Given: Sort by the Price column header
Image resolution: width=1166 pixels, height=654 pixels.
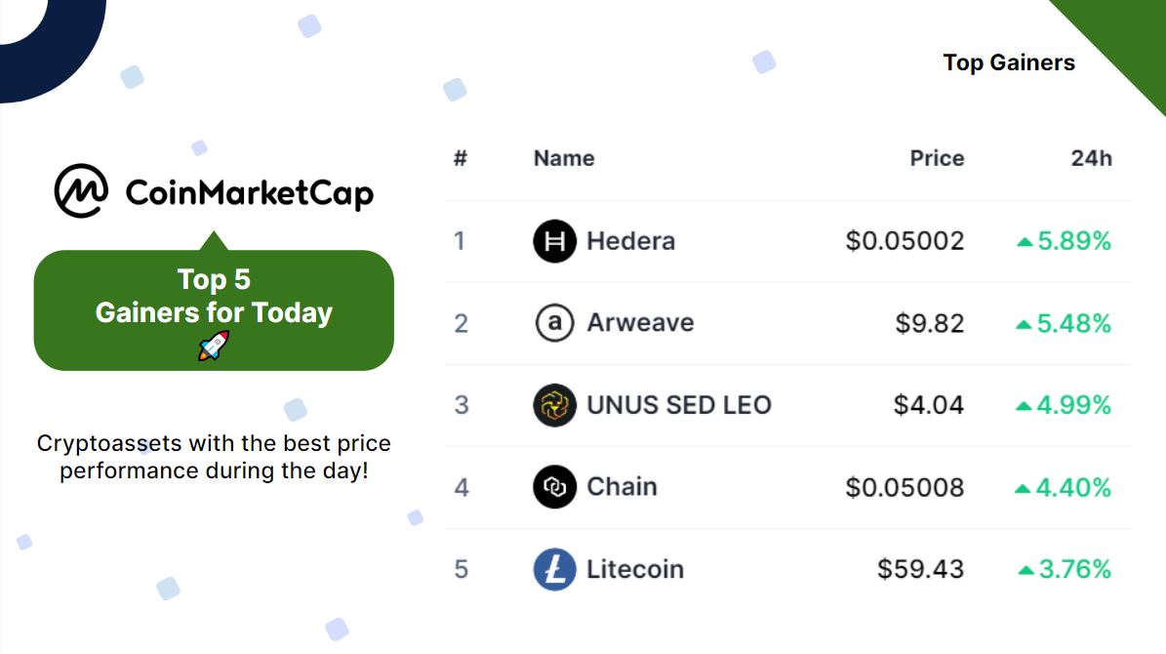Looking at the screenshot, I should tap(937, 158).
